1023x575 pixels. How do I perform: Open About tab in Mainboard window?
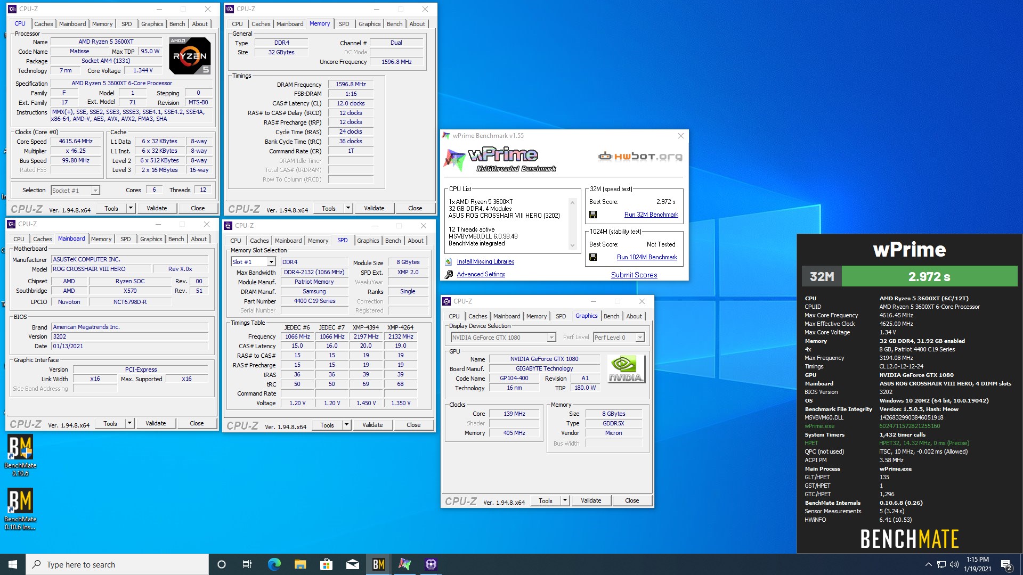[199, 239]
